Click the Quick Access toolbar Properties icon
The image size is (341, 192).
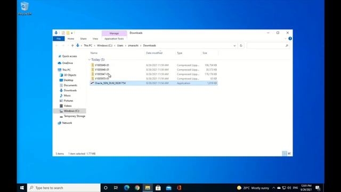(x=63, y=33)
